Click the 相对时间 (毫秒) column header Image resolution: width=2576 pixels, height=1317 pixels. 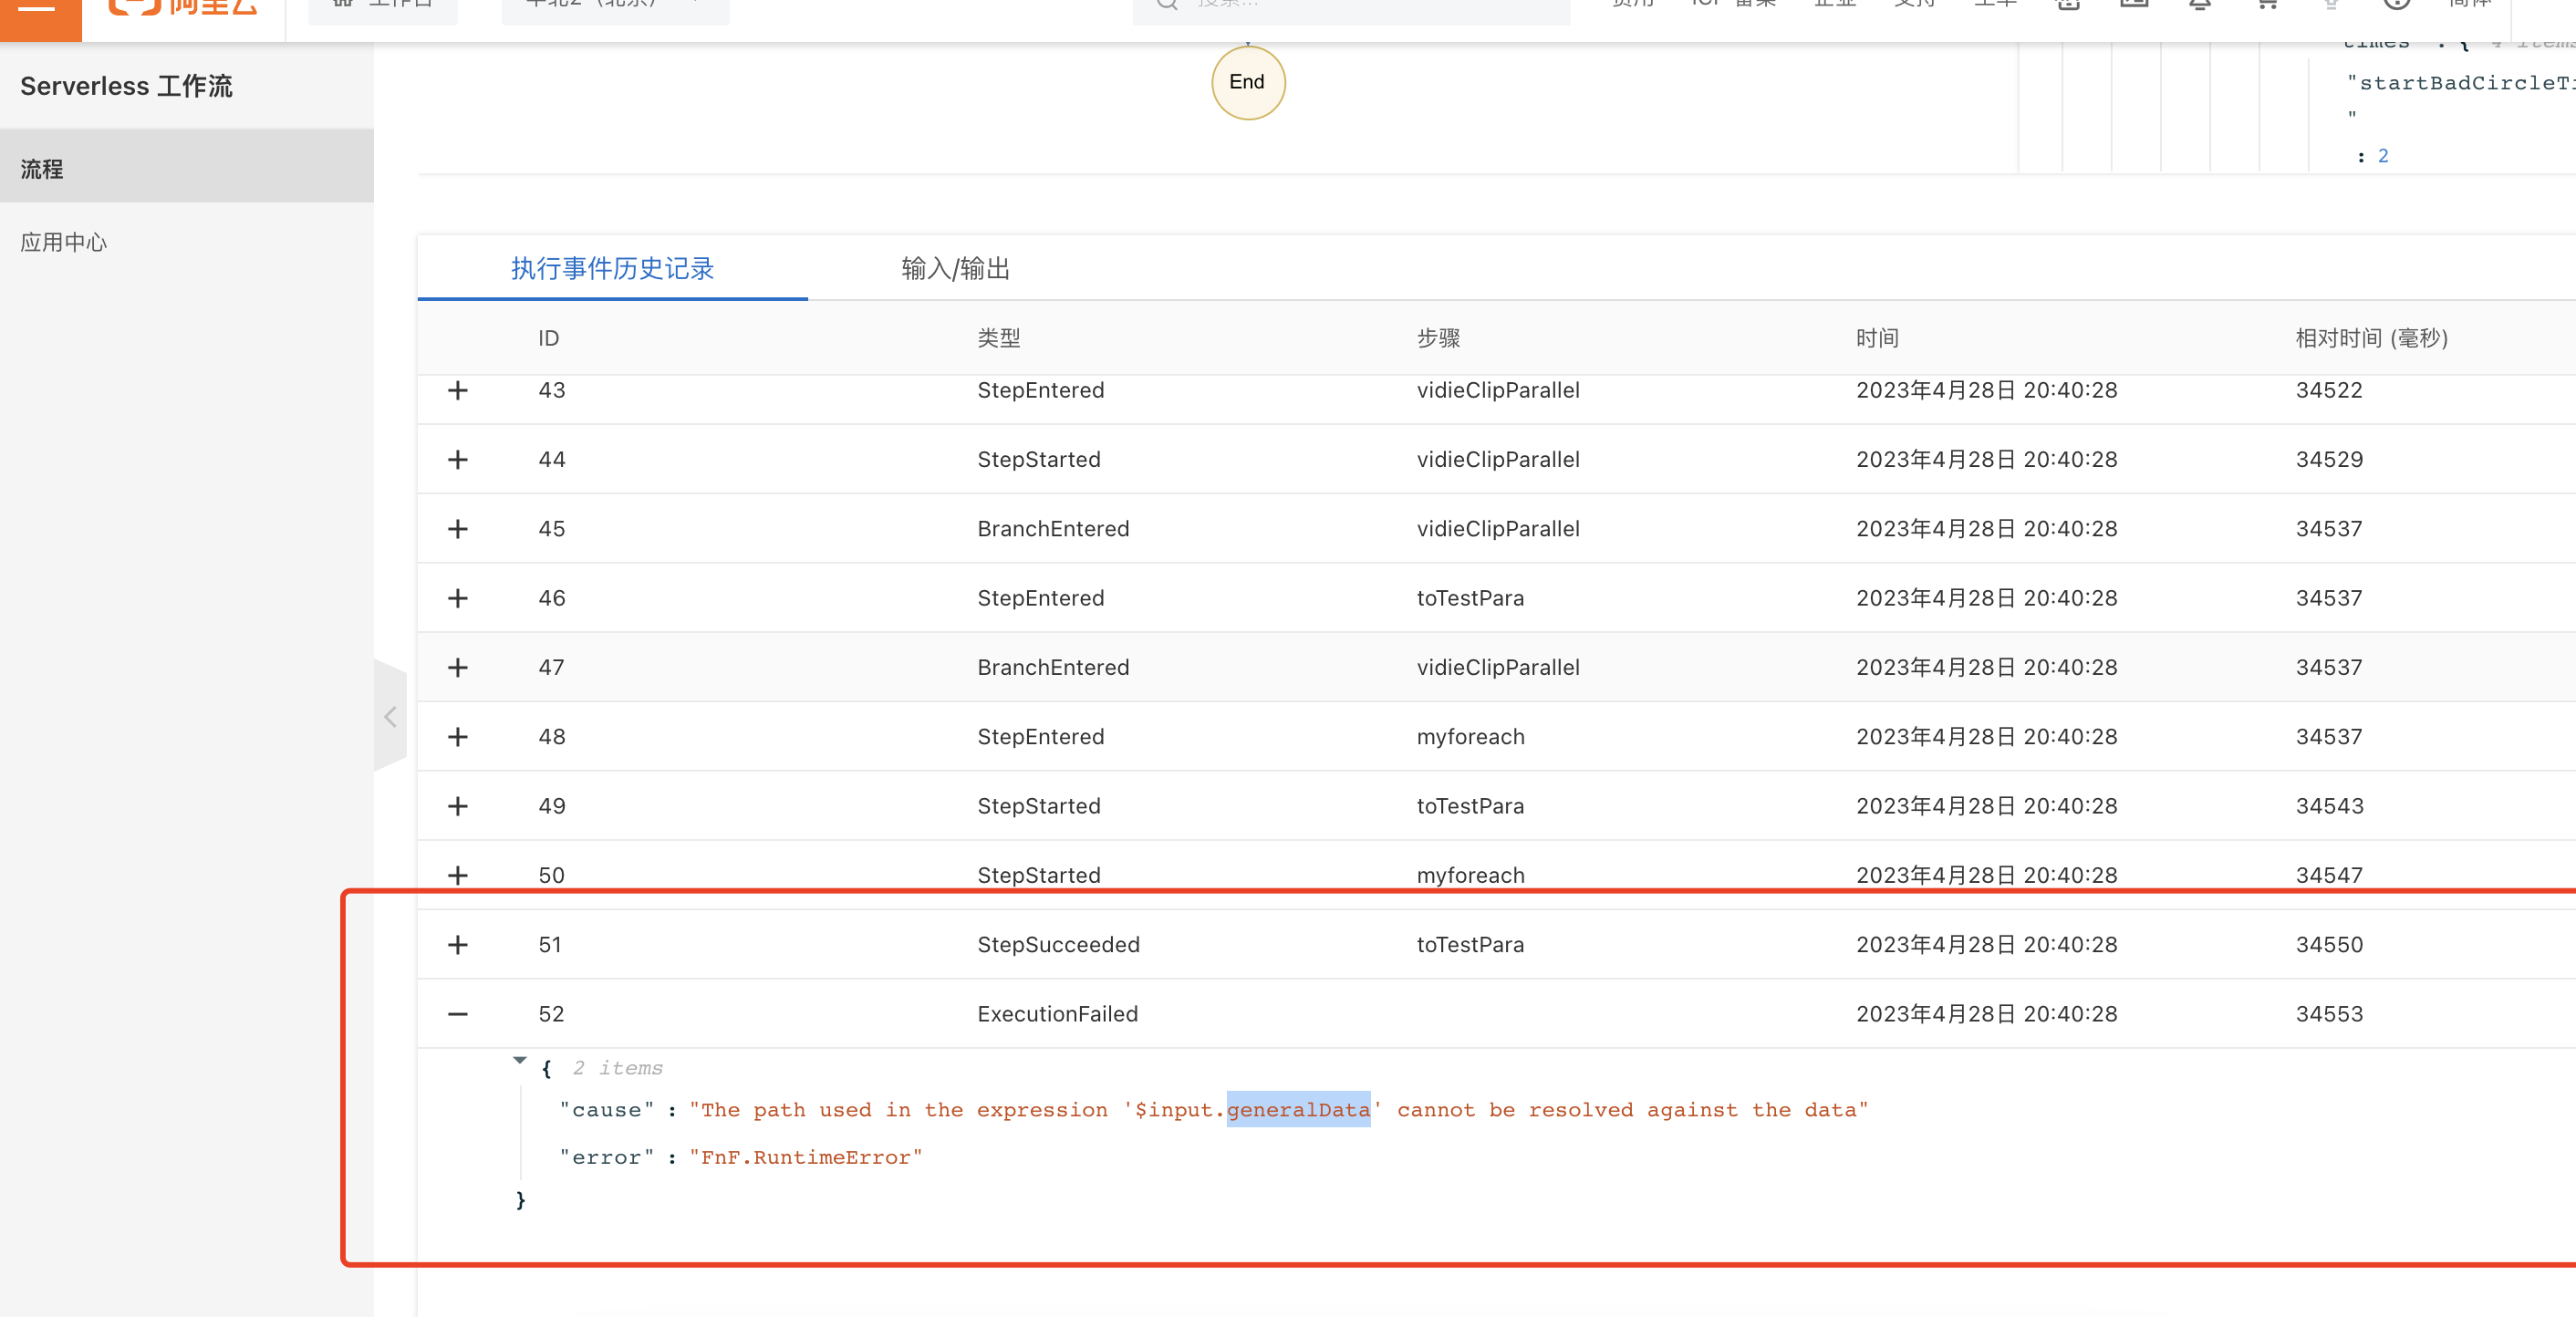(2371, 338)
